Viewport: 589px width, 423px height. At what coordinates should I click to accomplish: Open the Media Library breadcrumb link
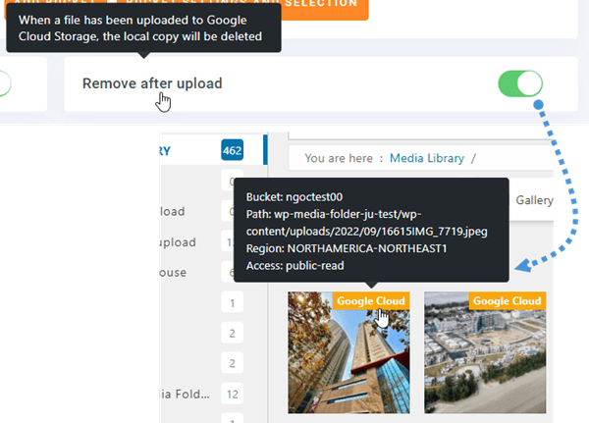pyautogui.click(x=426, y=157)
